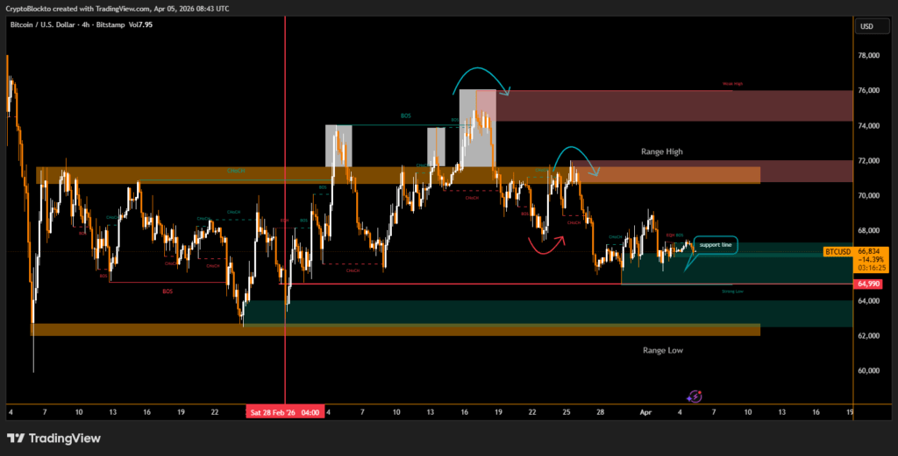This screenshot has width=898, height=456.
Task: Click the 78,000 label on the price axis
Action: coord(869,56)
